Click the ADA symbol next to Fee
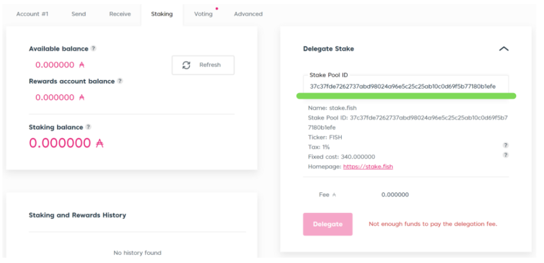544x263 pixels. pos(334,195)
